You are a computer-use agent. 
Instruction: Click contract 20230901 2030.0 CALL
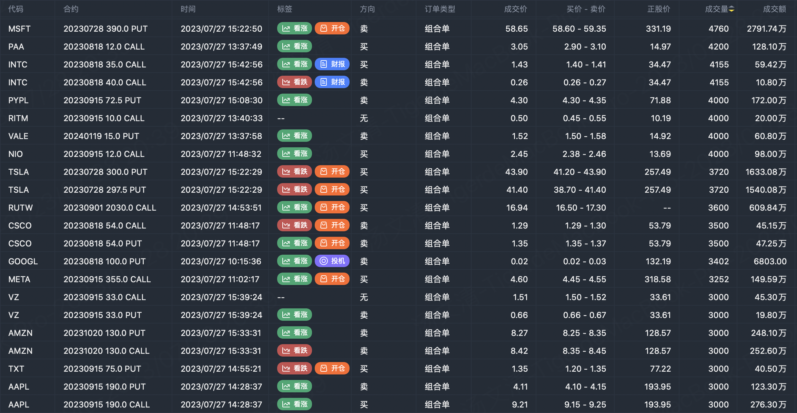coord(110,208)
